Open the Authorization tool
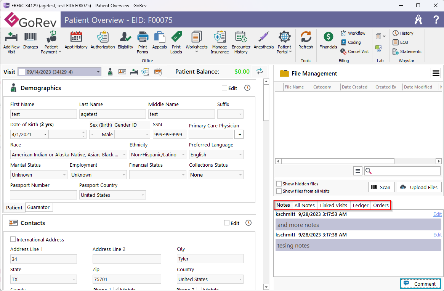Viewport: 444px width, 291px height. [103, 40]
